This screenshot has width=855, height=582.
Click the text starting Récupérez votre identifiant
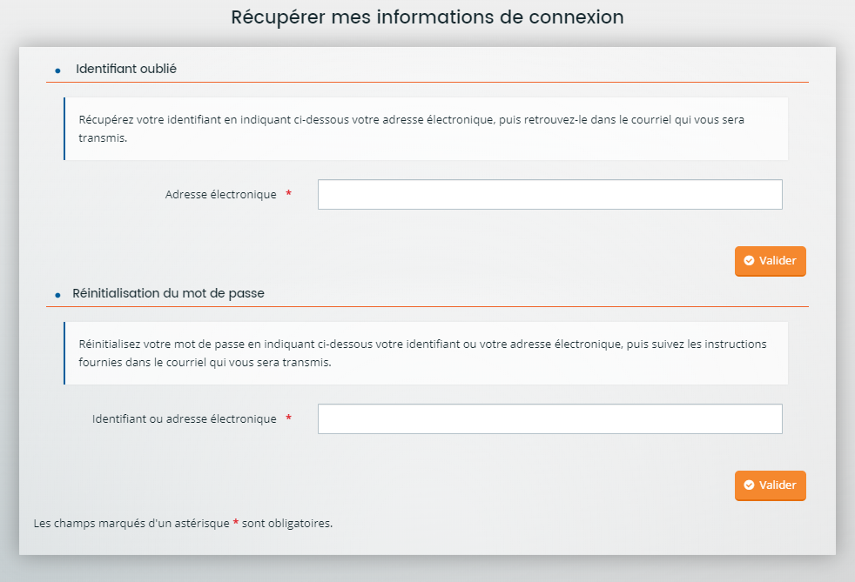point(411,129)
